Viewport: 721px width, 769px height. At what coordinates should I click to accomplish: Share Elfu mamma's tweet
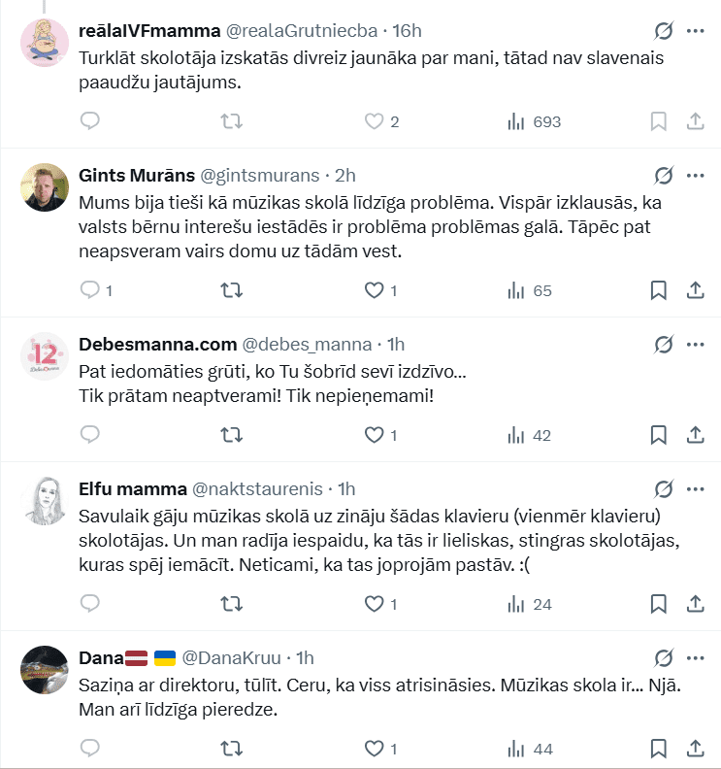[x=695, y=604]
